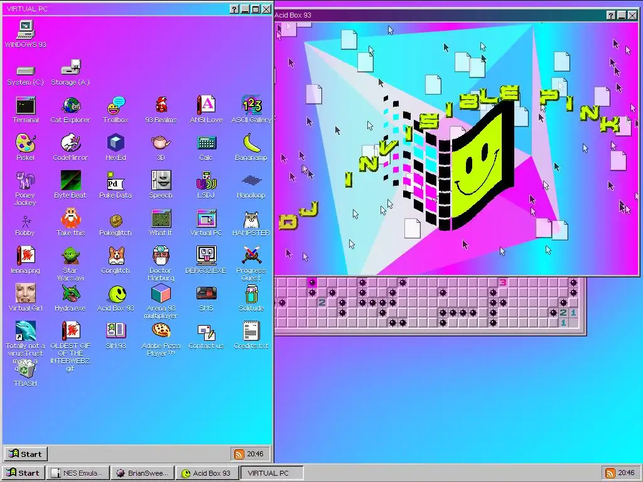Click RSS icon in Virtual PC tray
Screen dimensions: 643x482
tap(239, 454)
